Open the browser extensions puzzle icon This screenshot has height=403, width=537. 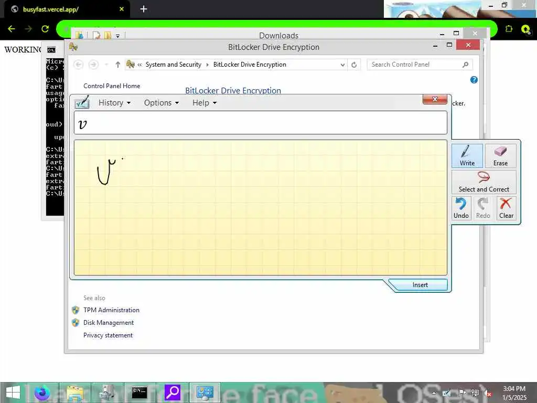click(509, 29)
